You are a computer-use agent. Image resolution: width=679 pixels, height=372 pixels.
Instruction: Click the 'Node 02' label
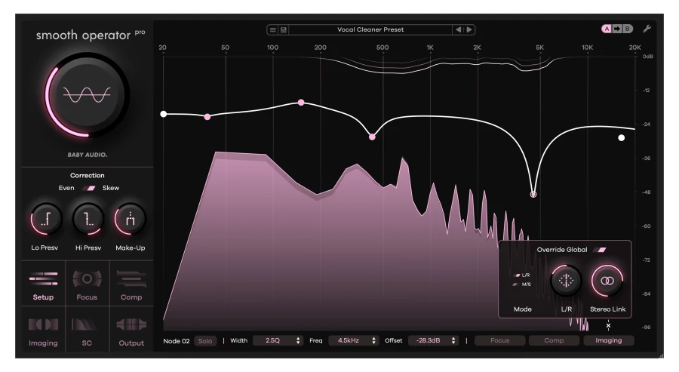click(x=177, y=341)
